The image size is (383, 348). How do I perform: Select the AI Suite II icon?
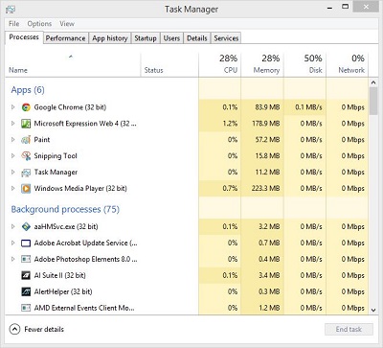[26, 275]
